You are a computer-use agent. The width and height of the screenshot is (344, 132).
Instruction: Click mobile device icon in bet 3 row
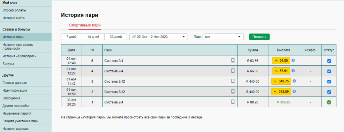(233, 81)
